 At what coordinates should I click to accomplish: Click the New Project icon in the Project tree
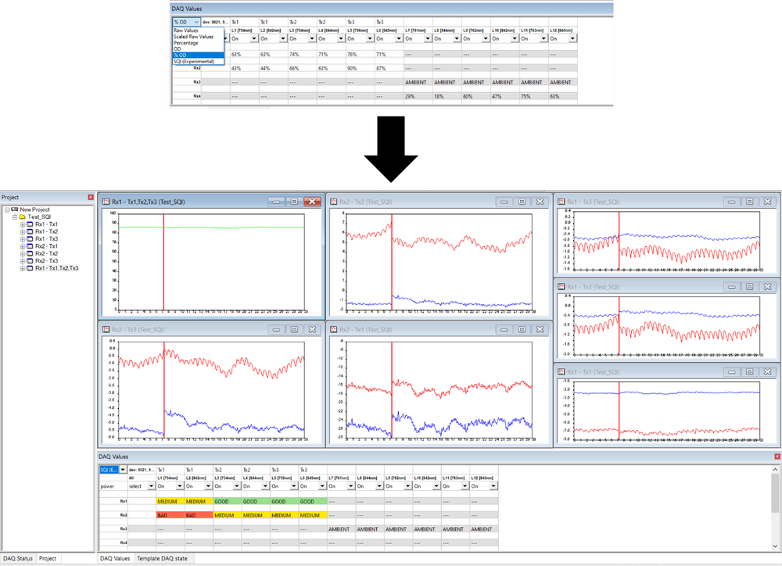(15, 209)
